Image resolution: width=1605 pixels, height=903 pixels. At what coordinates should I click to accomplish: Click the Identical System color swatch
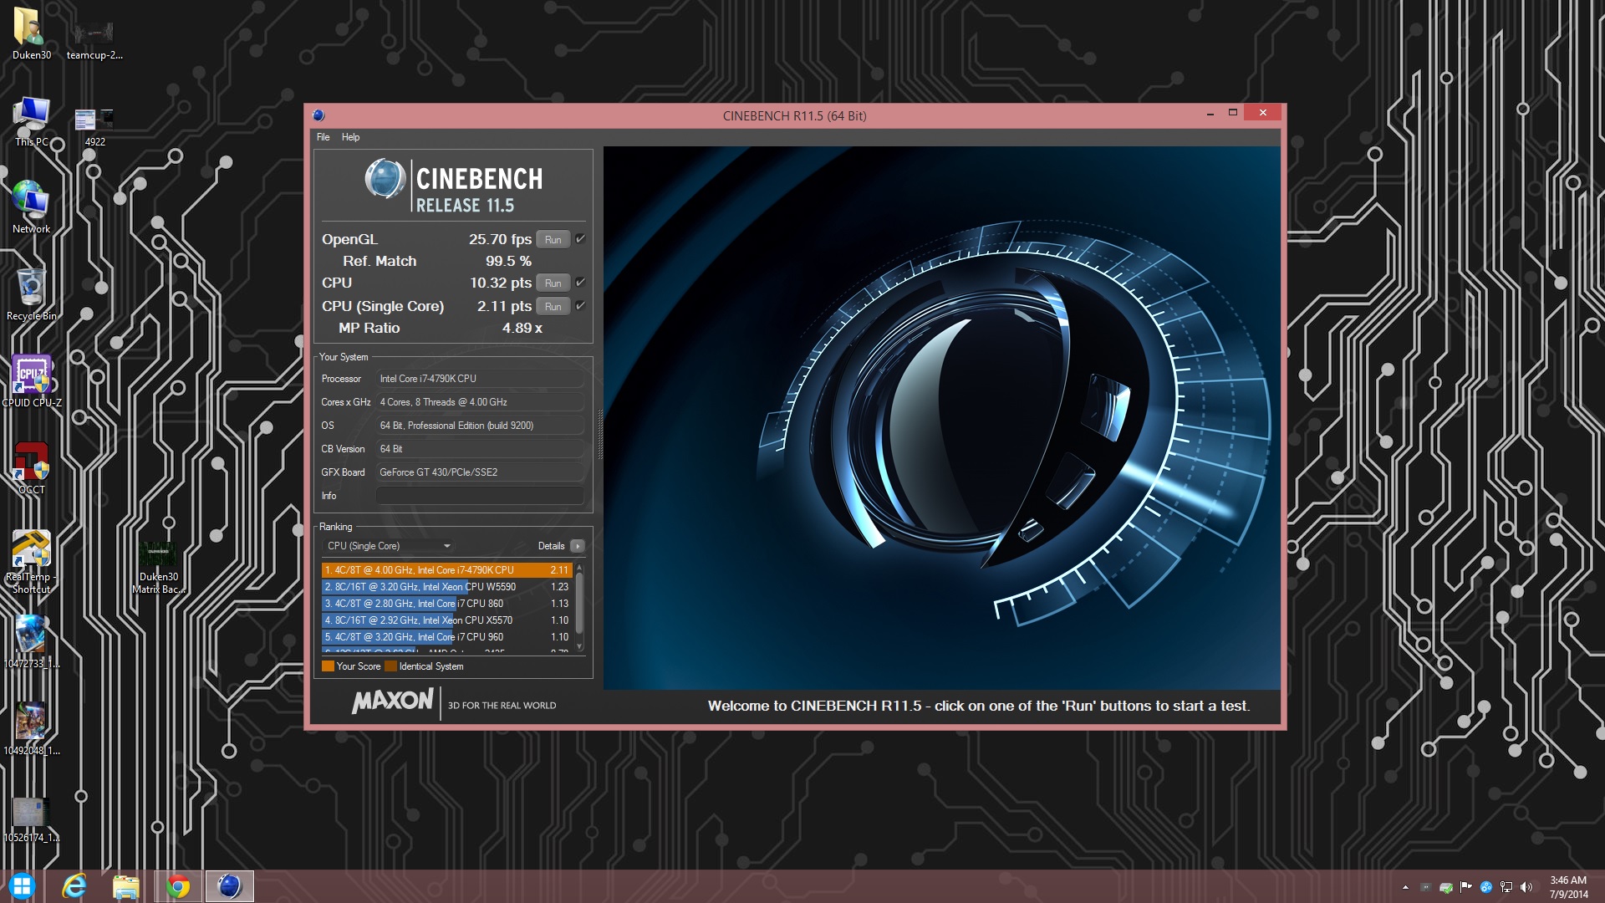click(x=390, y=666)
